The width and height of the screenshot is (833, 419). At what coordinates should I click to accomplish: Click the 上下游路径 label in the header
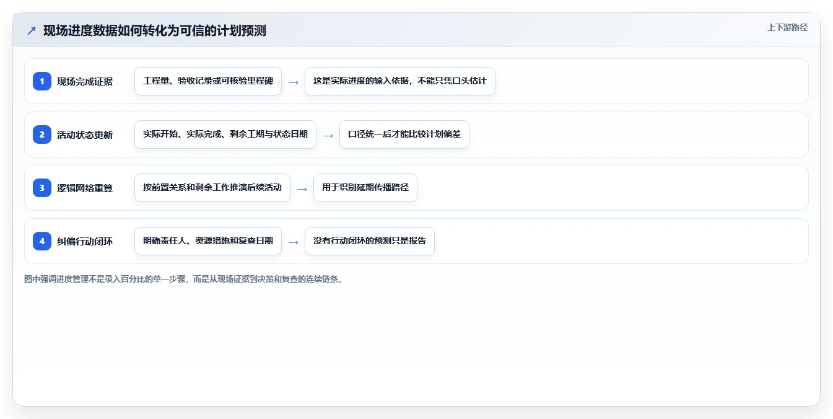pos(787,27)
